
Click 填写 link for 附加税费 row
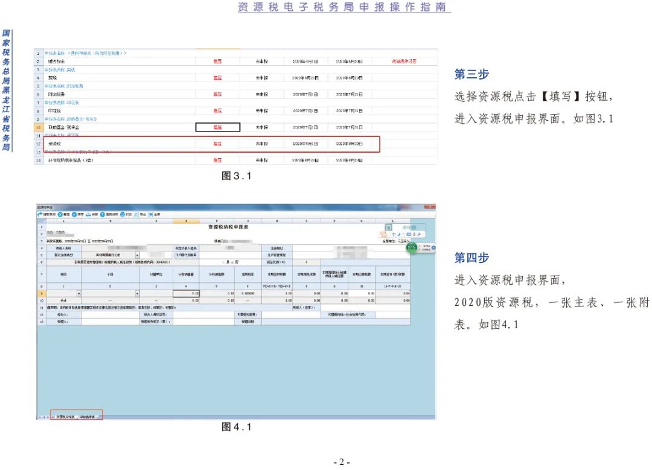pyautogui.click(x=217, y=94)
